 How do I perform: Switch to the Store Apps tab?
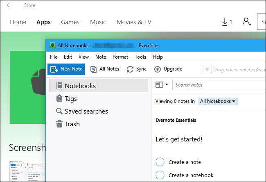pyautogui.click(x=43, y=22)
